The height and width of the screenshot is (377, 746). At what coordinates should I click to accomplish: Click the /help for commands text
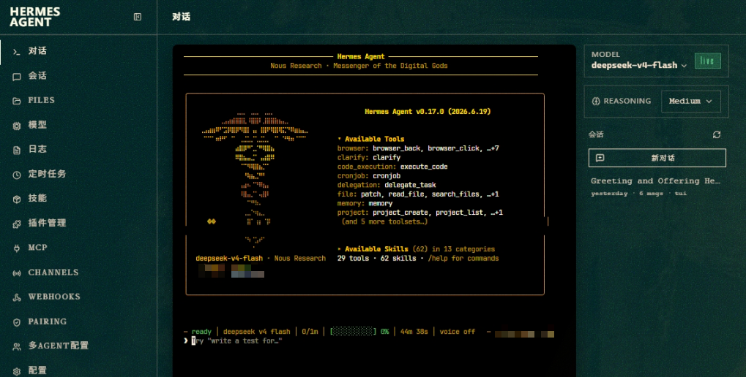pos(463,259)
